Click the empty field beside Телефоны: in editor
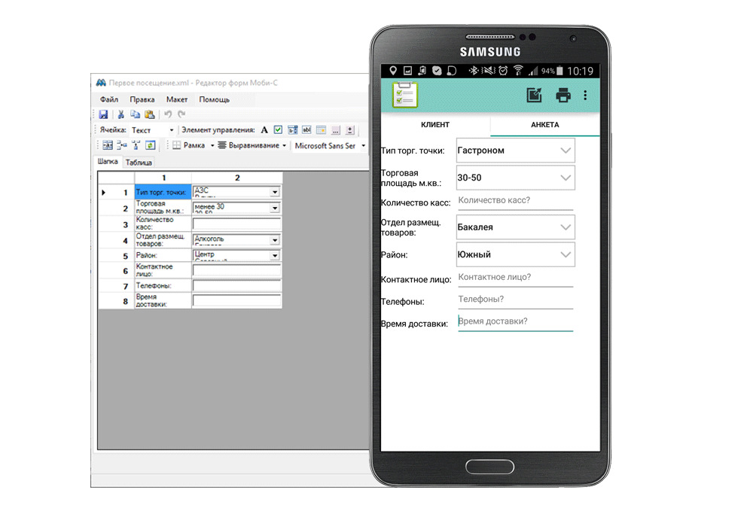Viewport: 753px width, 508px height. (236, 286)
